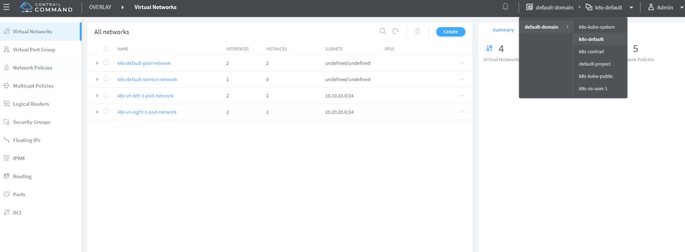Click the 5 Network Policies count
685x252 pixels.
[x=635, y=49]
